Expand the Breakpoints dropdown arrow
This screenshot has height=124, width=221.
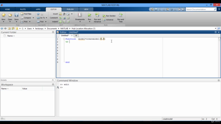coord(80,22)
